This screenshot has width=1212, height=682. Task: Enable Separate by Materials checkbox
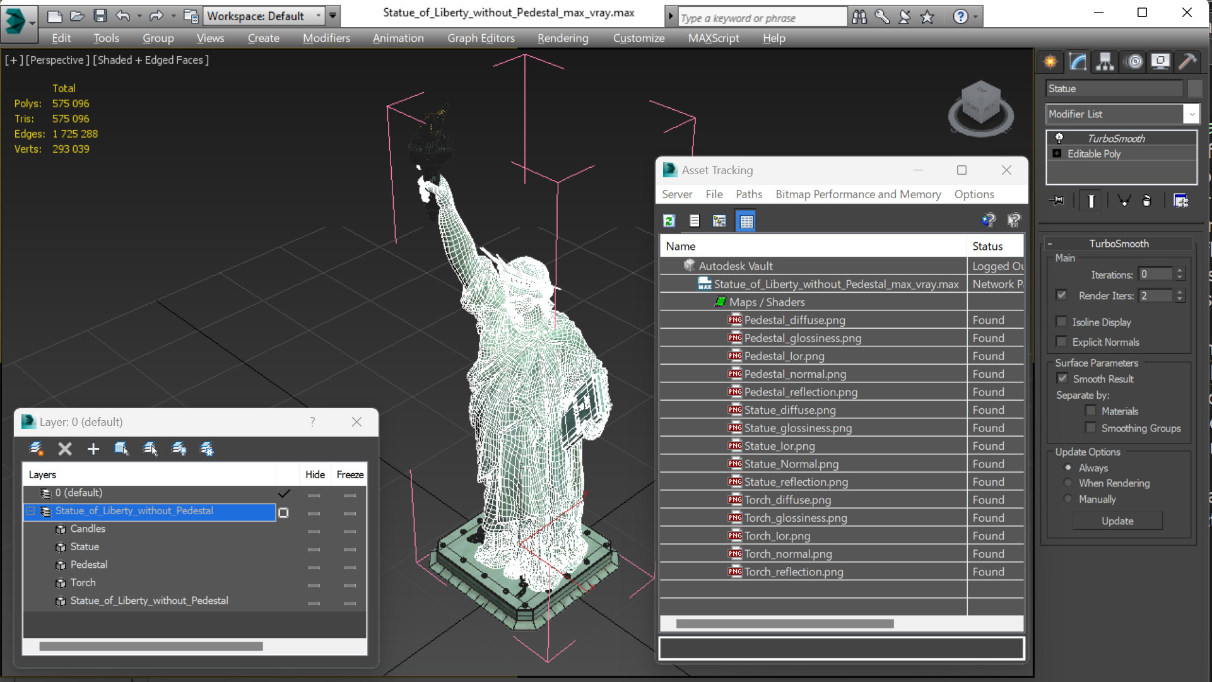point(1091,411)
